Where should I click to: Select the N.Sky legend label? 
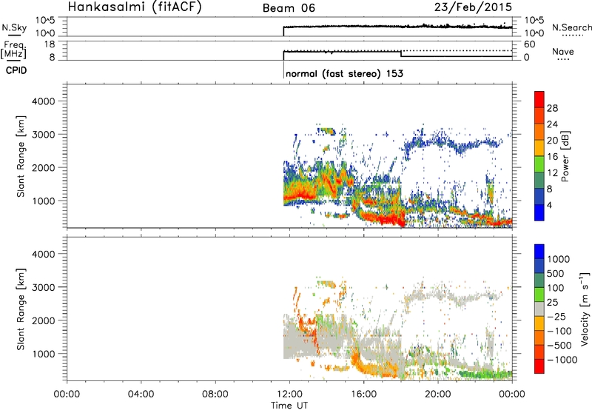[14, 27]
